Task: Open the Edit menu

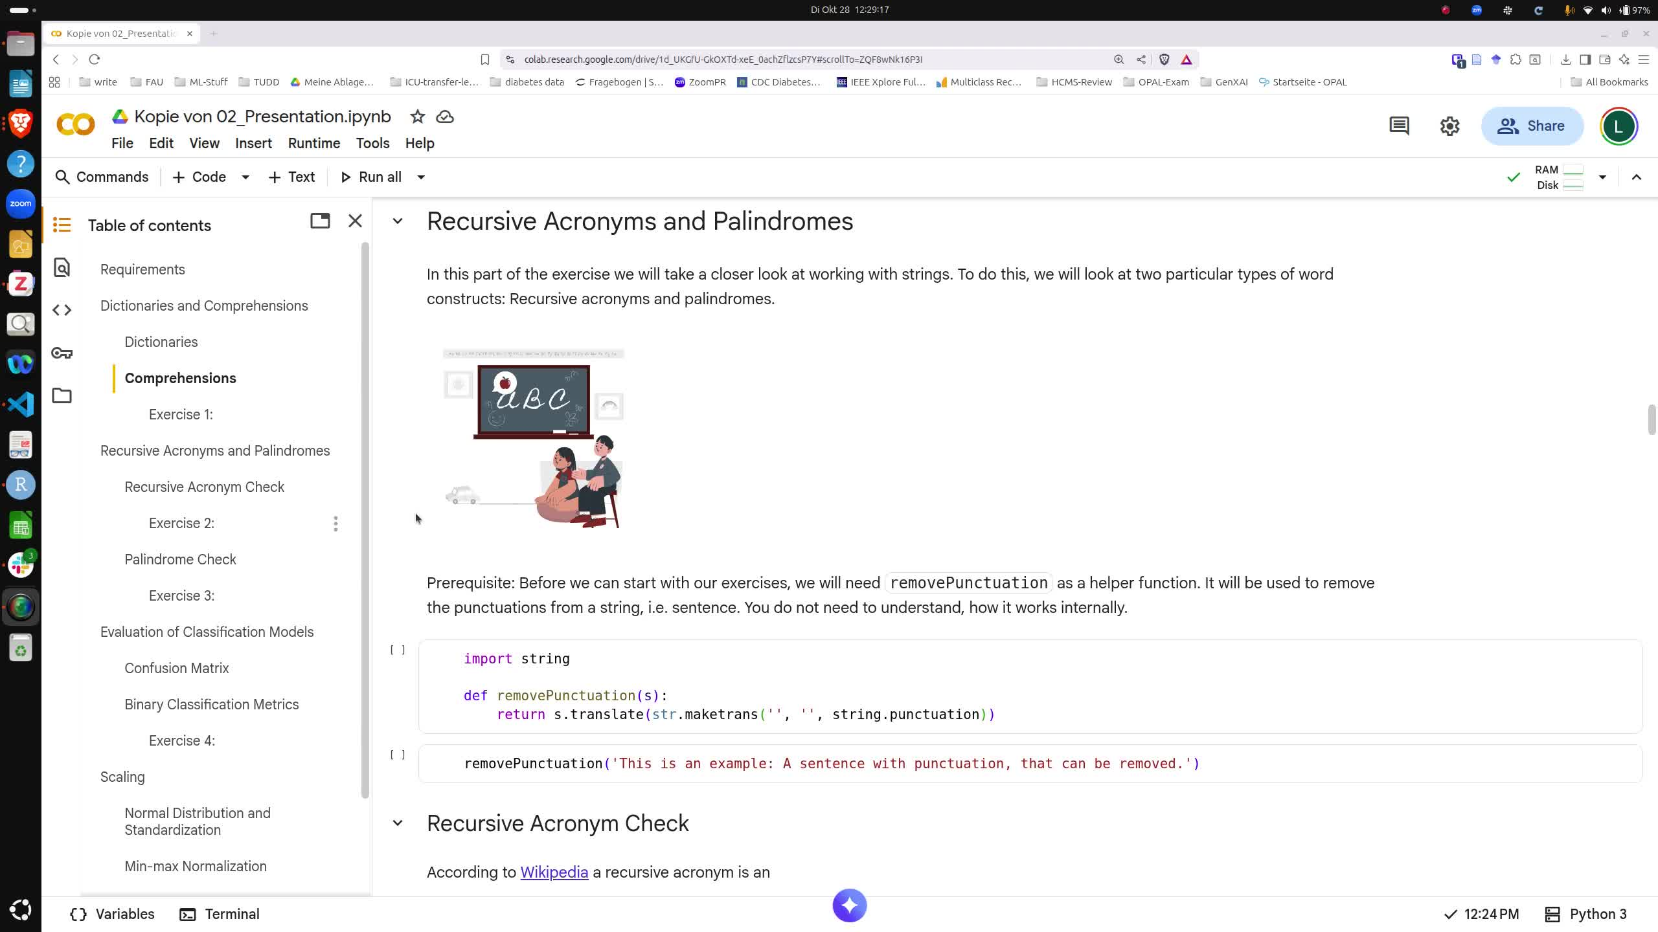Action: [161, 143]
